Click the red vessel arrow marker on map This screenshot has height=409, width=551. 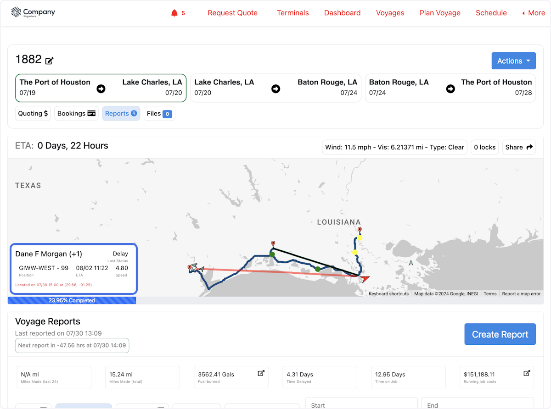364,278
